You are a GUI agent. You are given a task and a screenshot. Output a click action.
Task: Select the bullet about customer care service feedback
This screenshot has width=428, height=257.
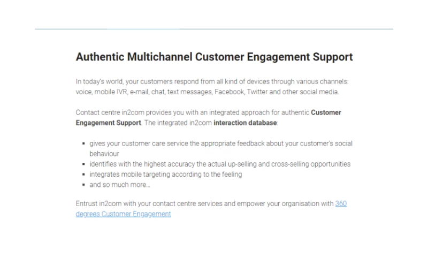(220, 143)
